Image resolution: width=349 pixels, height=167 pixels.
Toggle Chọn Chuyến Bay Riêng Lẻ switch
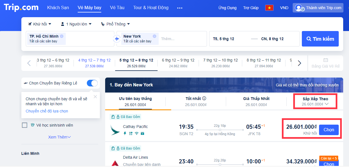tap(92, 83)
